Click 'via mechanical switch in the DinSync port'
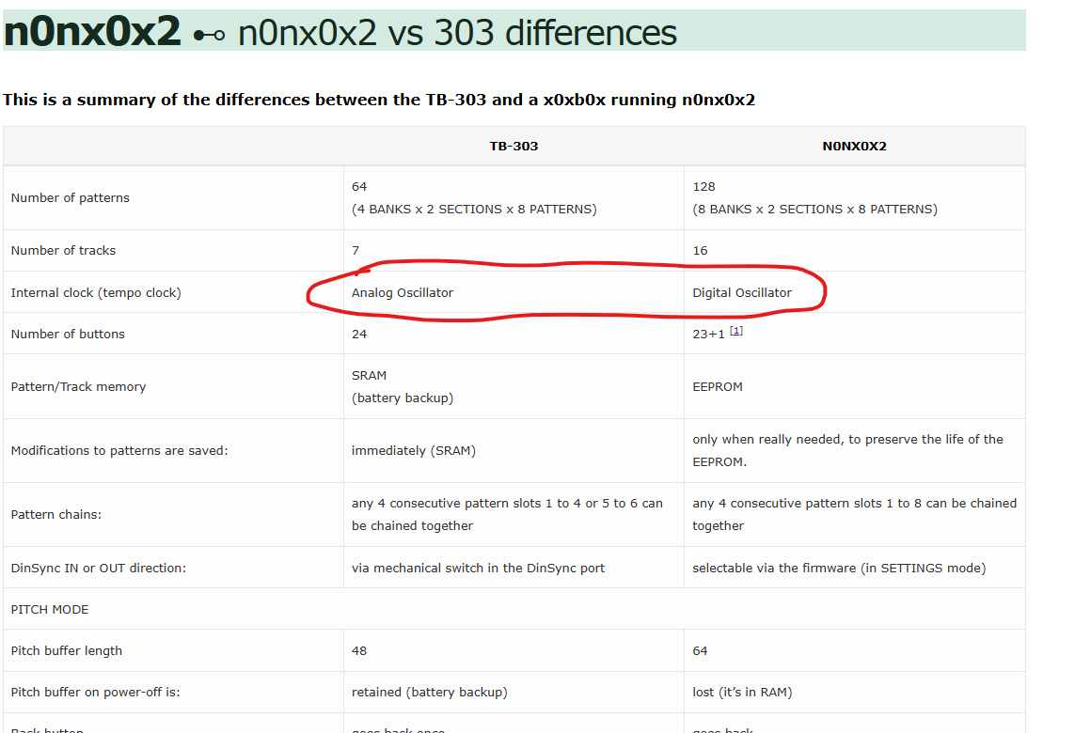This screenshot has height=733, width=1075. point(478,568)
